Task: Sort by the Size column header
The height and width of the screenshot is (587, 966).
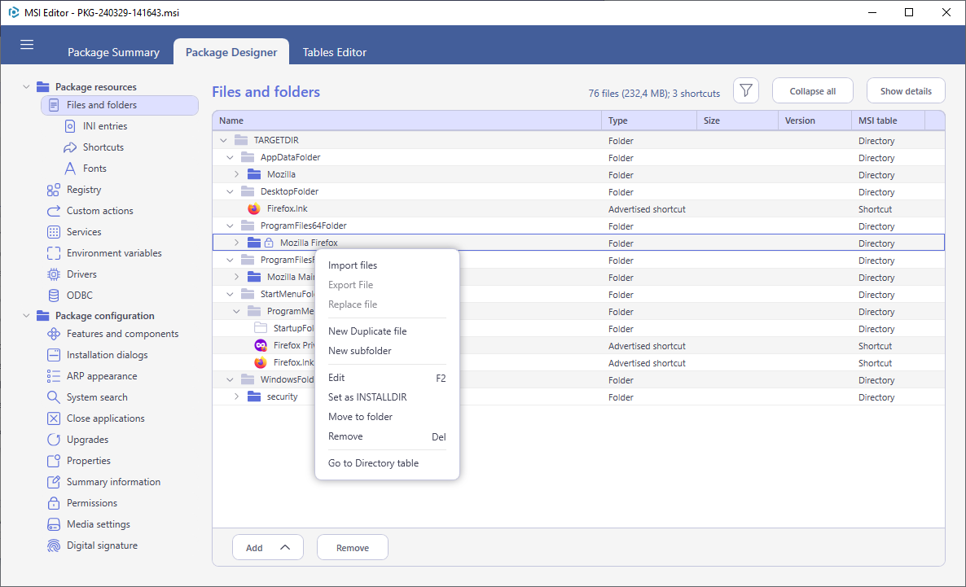Action: [x=737, y=120]
